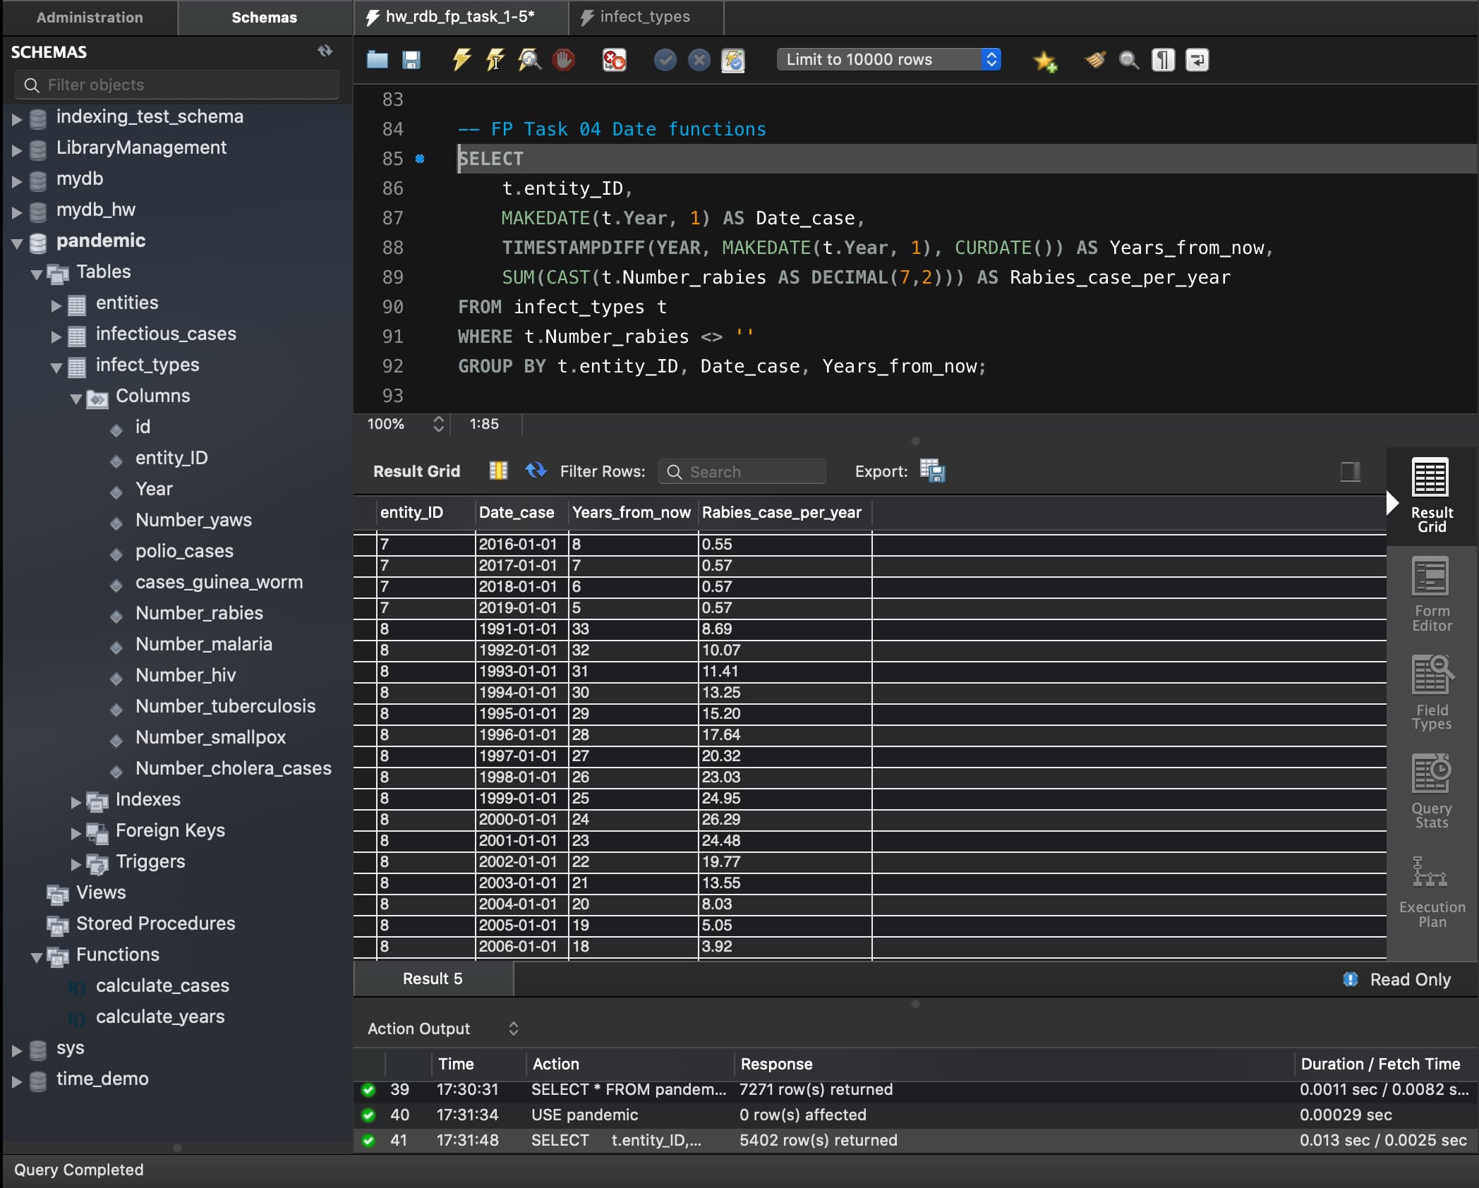Execute the statement under the cursor
This screenshot has height=1188, width=1479.
coord(495,59)
